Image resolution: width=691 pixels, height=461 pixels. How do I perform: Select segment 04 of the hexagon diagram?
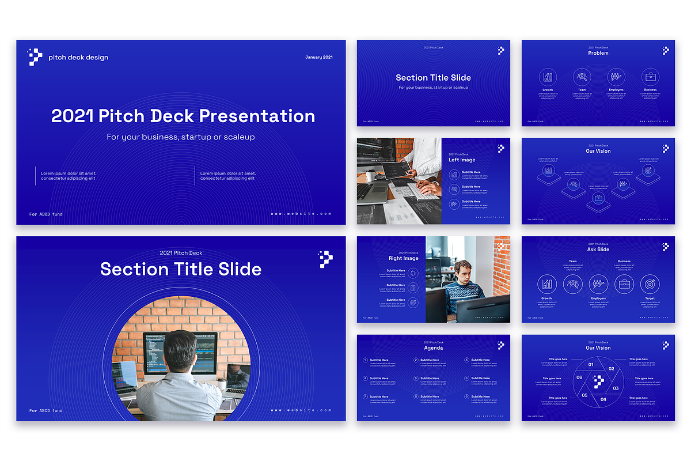603,399
